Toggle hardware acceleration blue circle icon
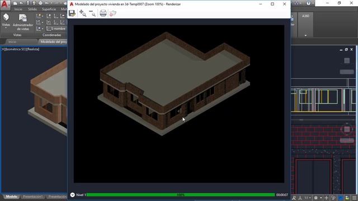358x201 pixels. [x=341, y=198]
